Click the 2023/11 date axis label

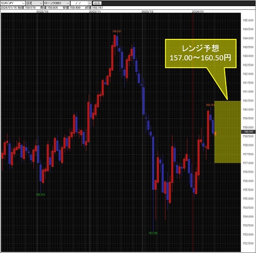(x=95, y=12)
